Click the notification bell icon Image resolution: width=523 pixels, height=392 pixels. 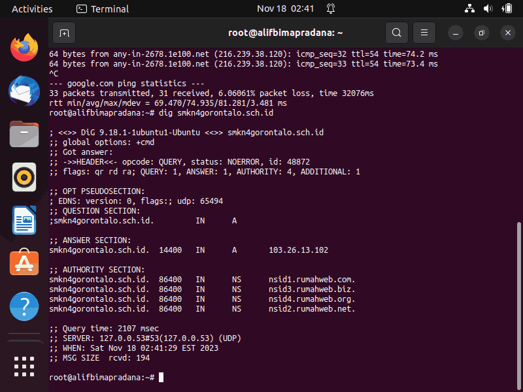[331, 8]
